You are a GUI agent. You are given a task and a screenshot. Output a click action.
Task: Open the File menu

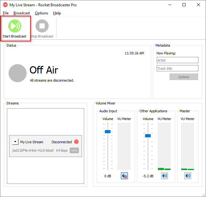6,13
